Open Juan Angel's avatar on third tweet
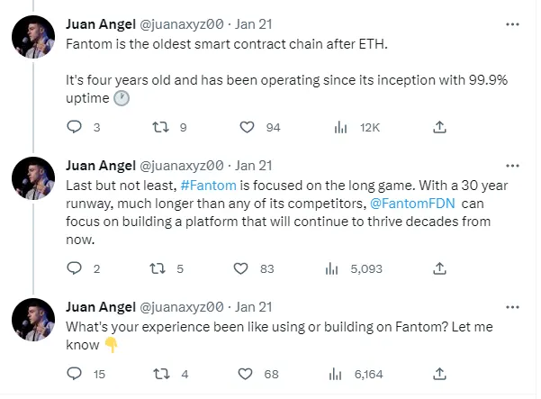This screenshot has height=399, width=541. click(x=33, y=320)
